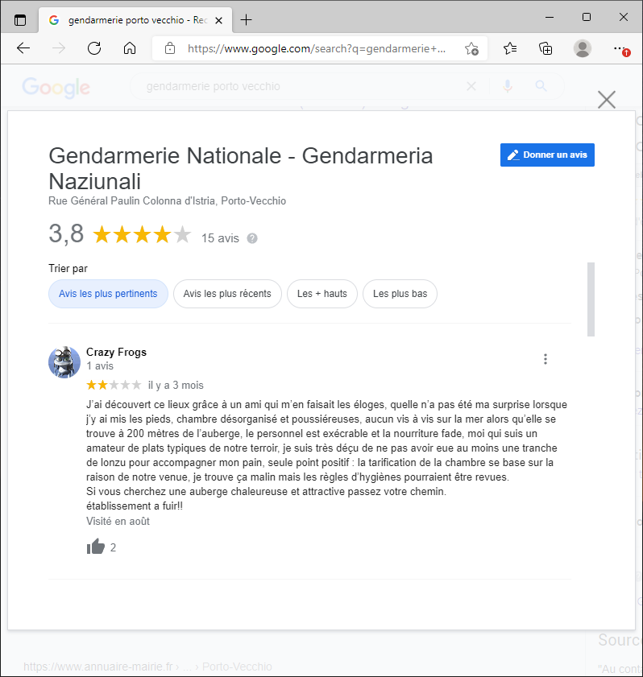Click the reviews list scrollbar
Image resolution: width=643 pixels, height=677 pixels.
point(591,299)
